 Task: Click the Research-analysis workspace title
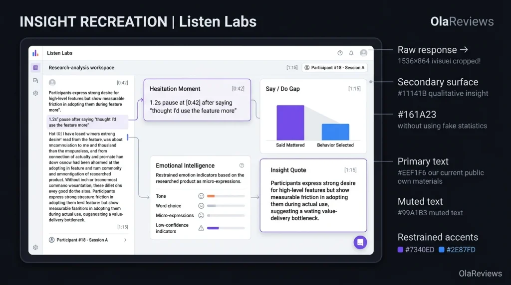coord(81,68)
